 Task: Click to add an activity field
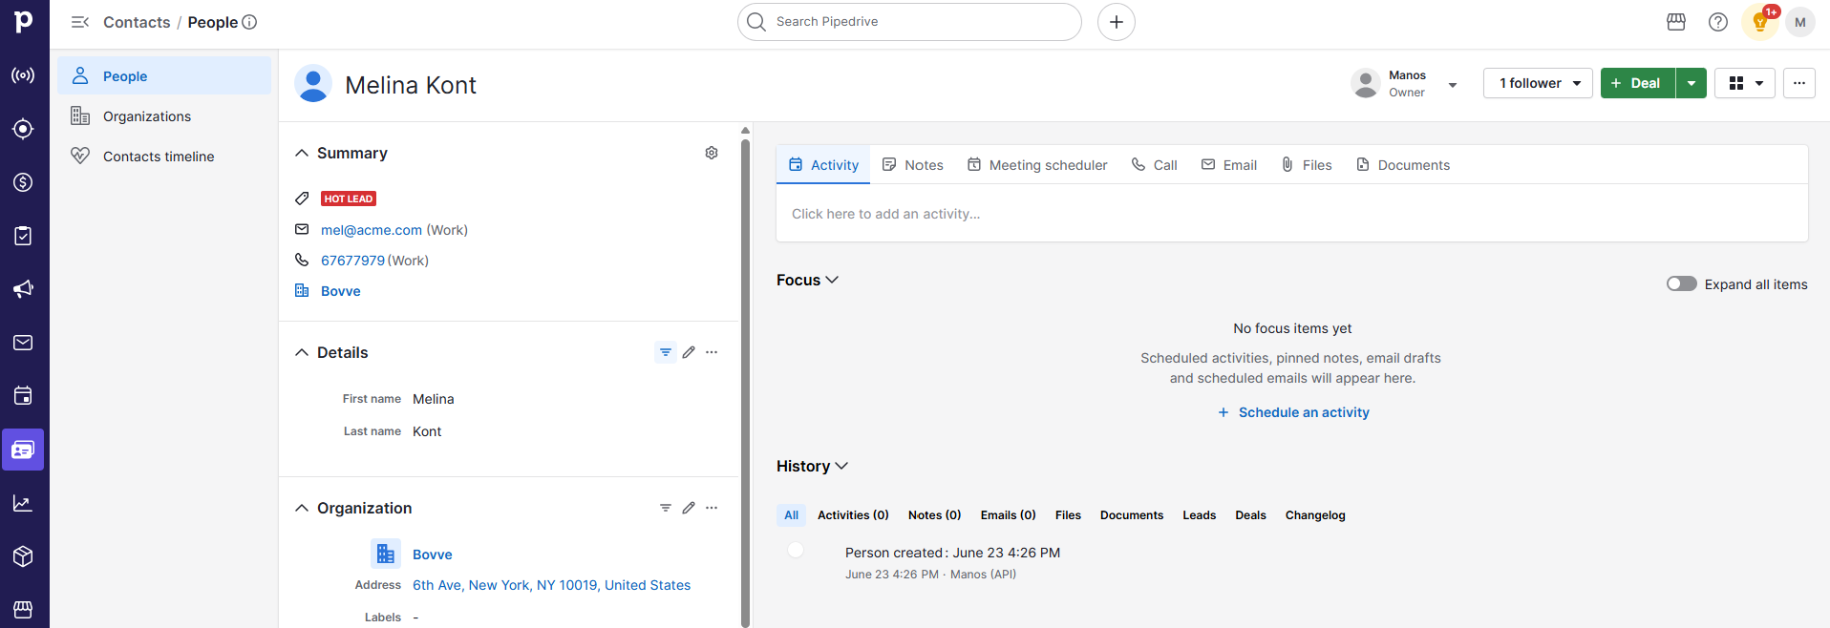pos(1292,214)
